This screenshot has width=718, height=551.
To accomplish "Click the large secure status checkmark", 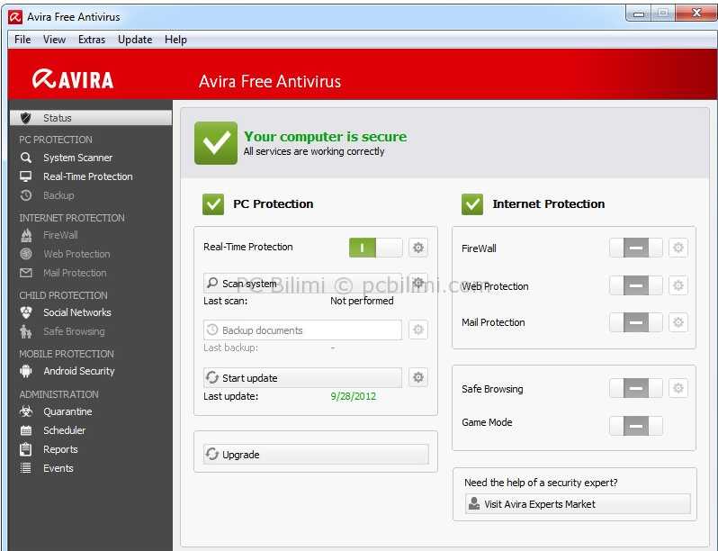I will tap(216, 143).
